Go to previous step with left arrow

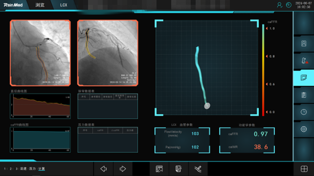click(x=104, y=169)
